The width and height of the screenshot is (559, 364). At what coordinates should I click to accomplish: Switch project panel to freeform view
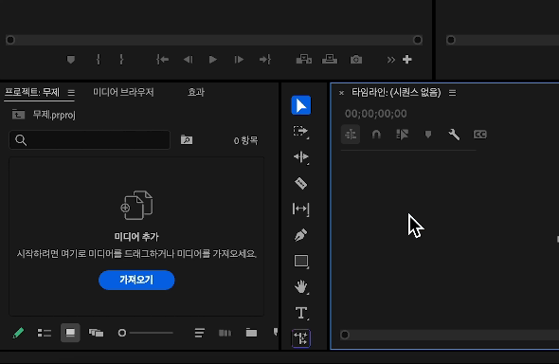tap(96, 333)
